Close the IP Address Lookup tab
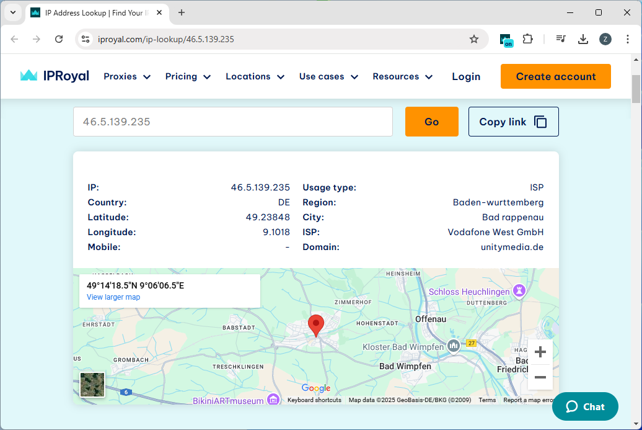Viewport: 642px width, 430px height. pyautogui.click(x=159, y=12)
